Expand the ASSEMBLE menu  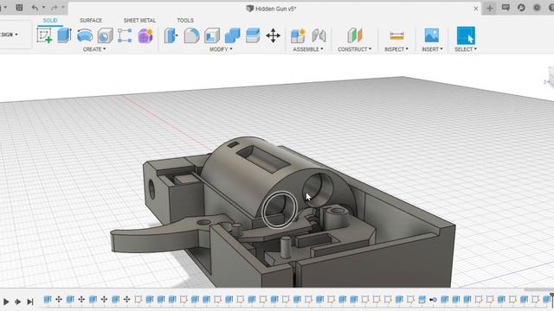[308, 49]
